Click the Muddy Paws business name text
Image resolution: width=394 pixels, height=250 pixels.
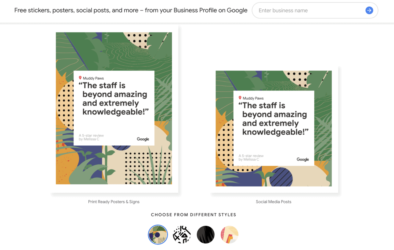coord(93,78)
